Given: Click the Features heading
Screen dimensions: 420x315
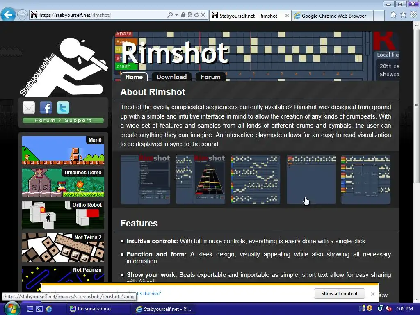Looking at the screenshot, I should 139,223.
